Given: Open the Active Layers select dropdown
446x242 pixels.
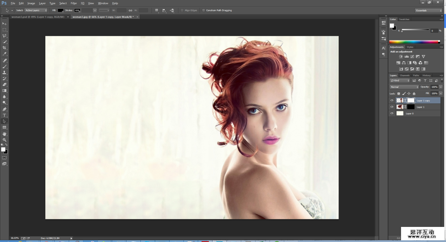Looking at the screenshot, I should (36, 11).
